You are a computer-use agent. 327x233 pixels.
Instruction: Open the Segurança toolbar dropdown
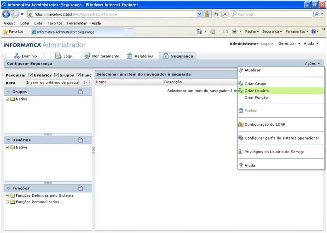click(x=272, y=32)
